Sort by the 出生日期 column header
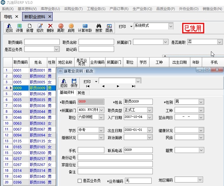Screen dimensions: 224x186 179,62
